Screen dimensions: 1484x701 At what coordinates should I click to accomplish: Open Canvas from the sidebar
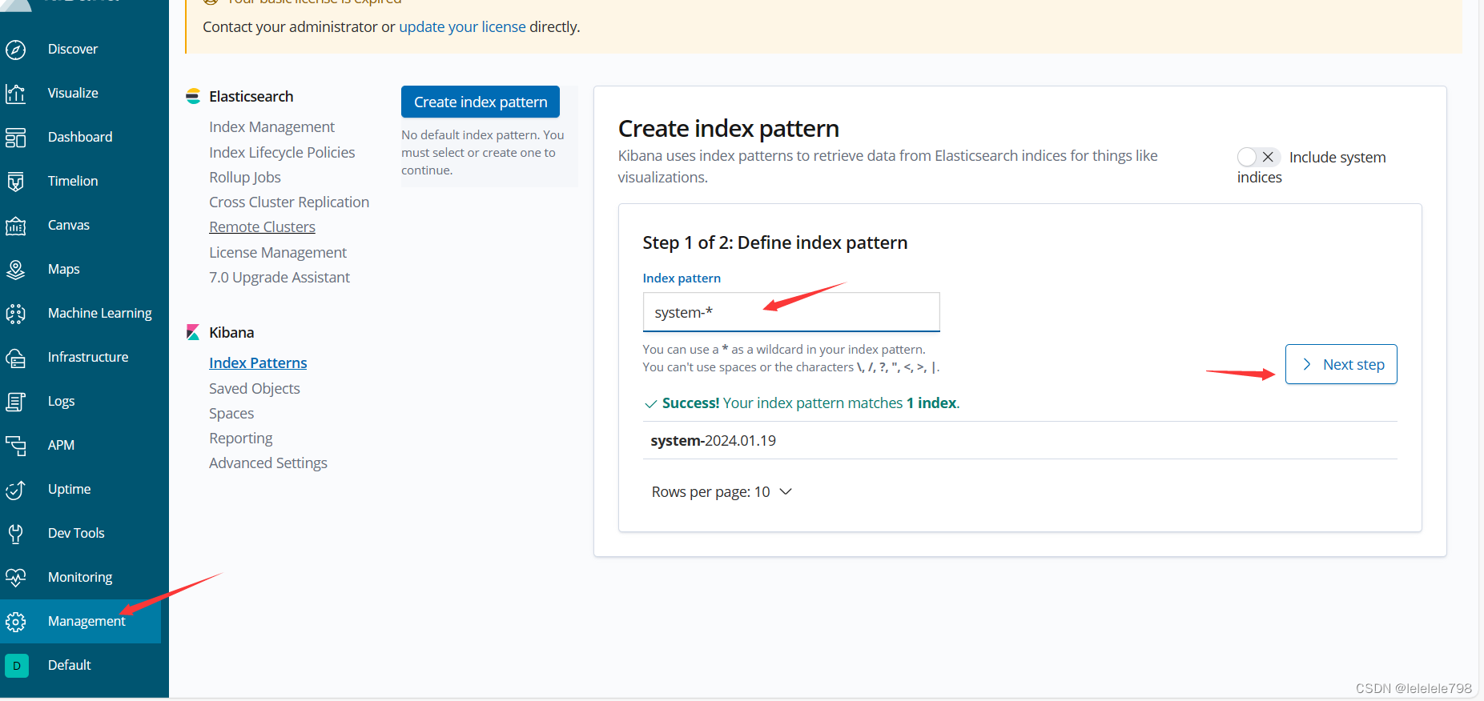click(x=69, y=225)
